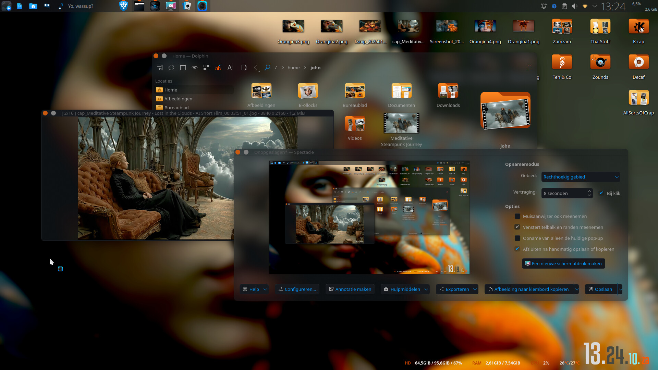Enable Muisaanwijzer ook meenemen checkbox
The width and height of the screenshot is (658, 370).
click(517, 216)
